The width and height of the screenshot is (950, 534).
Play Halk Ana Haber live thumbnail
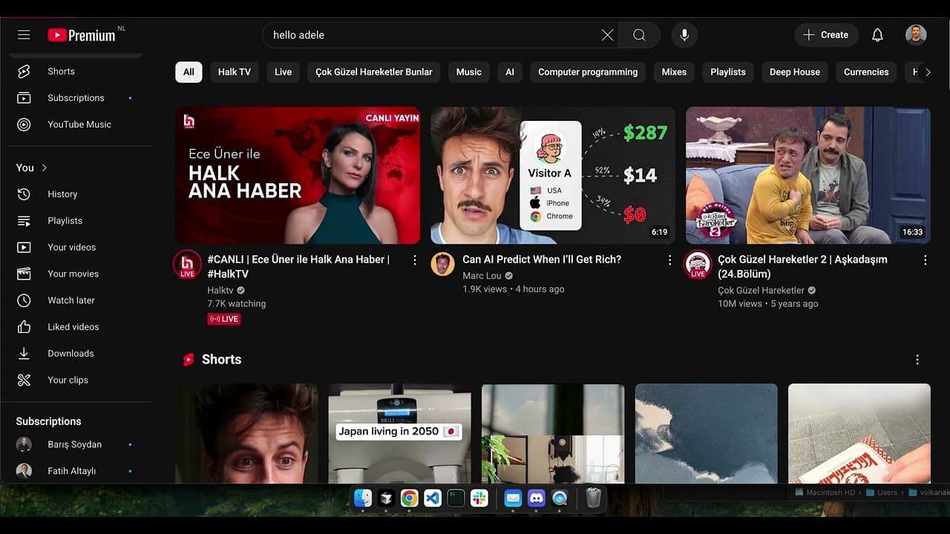(298, 175)
